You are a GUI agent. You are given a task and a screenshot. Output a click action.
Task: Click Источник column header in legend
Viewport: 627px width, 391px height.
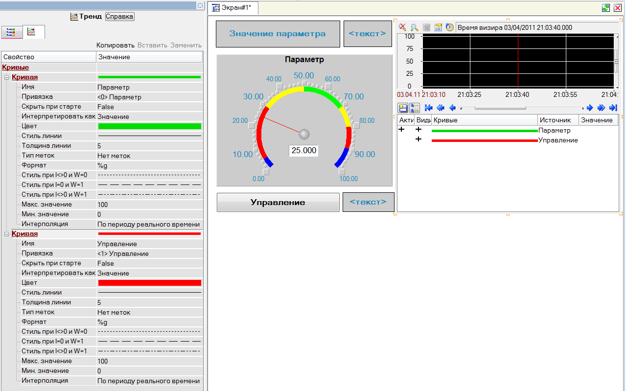(558, 120)
